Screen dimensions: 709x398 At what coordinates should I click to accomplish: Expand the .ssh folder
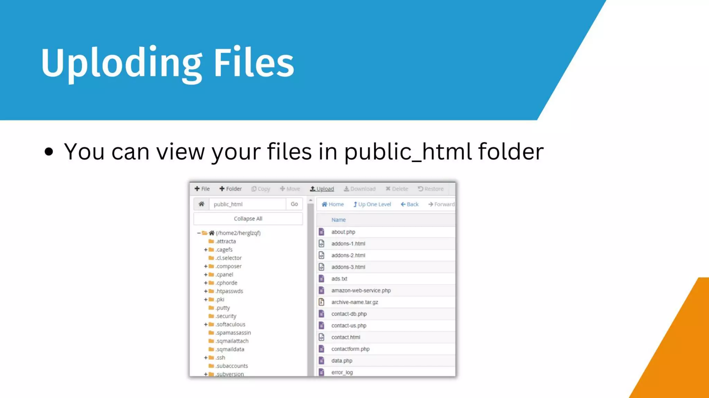pyautogui.click(x=206, y=358)
